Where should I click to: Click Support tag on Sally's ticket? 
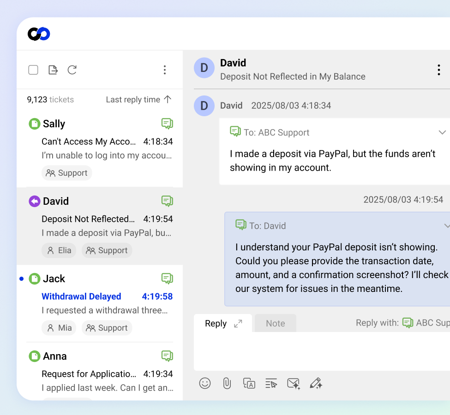pos(66,173)
